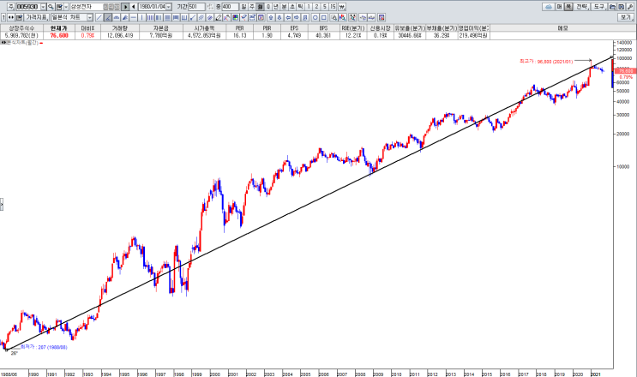Viewport: 637px width, 377px height.
Task: Click the 메모 column header
Action: pos(563,28)
